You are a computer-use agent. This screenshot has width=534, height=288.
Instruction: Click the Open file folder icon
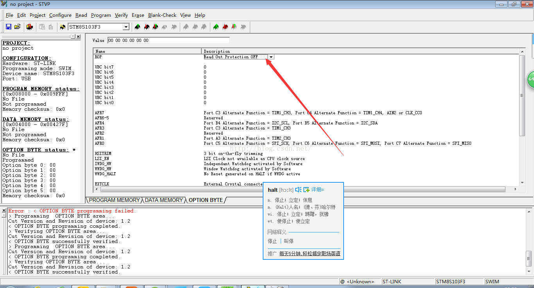(x=17, y=27)
